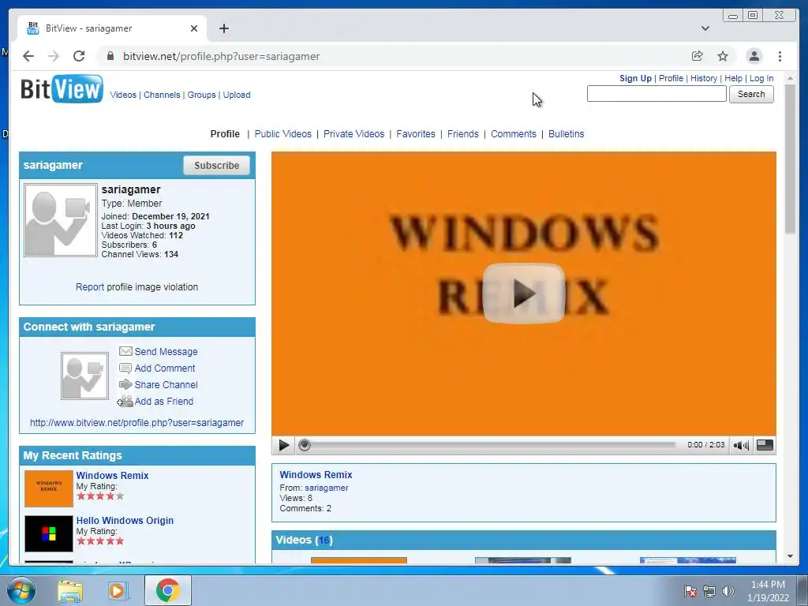The height and width of the screenshot is (606, 808).
Task: Open the Favorites tab
Action: tap(416, 134)
